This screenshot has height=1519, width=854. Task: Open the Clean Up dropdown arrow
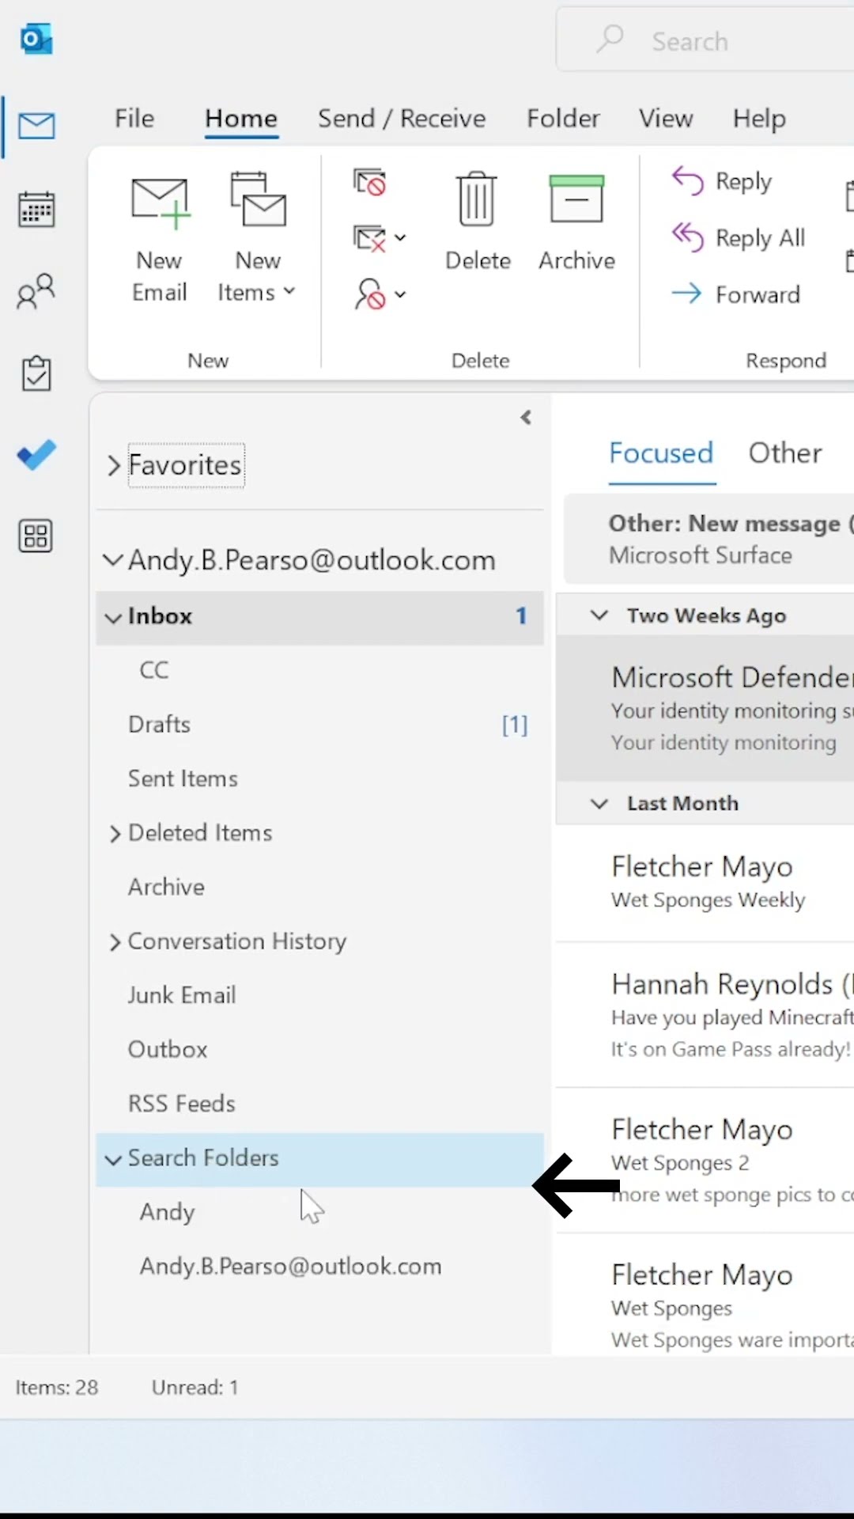coord(400,238)
